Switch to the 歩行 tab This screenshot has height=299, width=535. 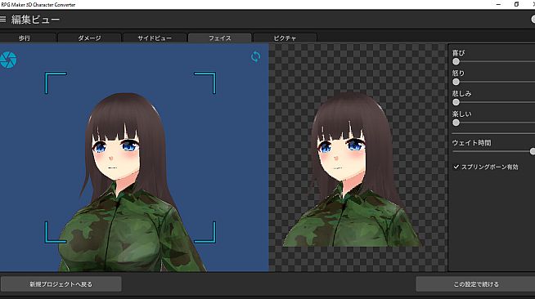coord(25,38)
